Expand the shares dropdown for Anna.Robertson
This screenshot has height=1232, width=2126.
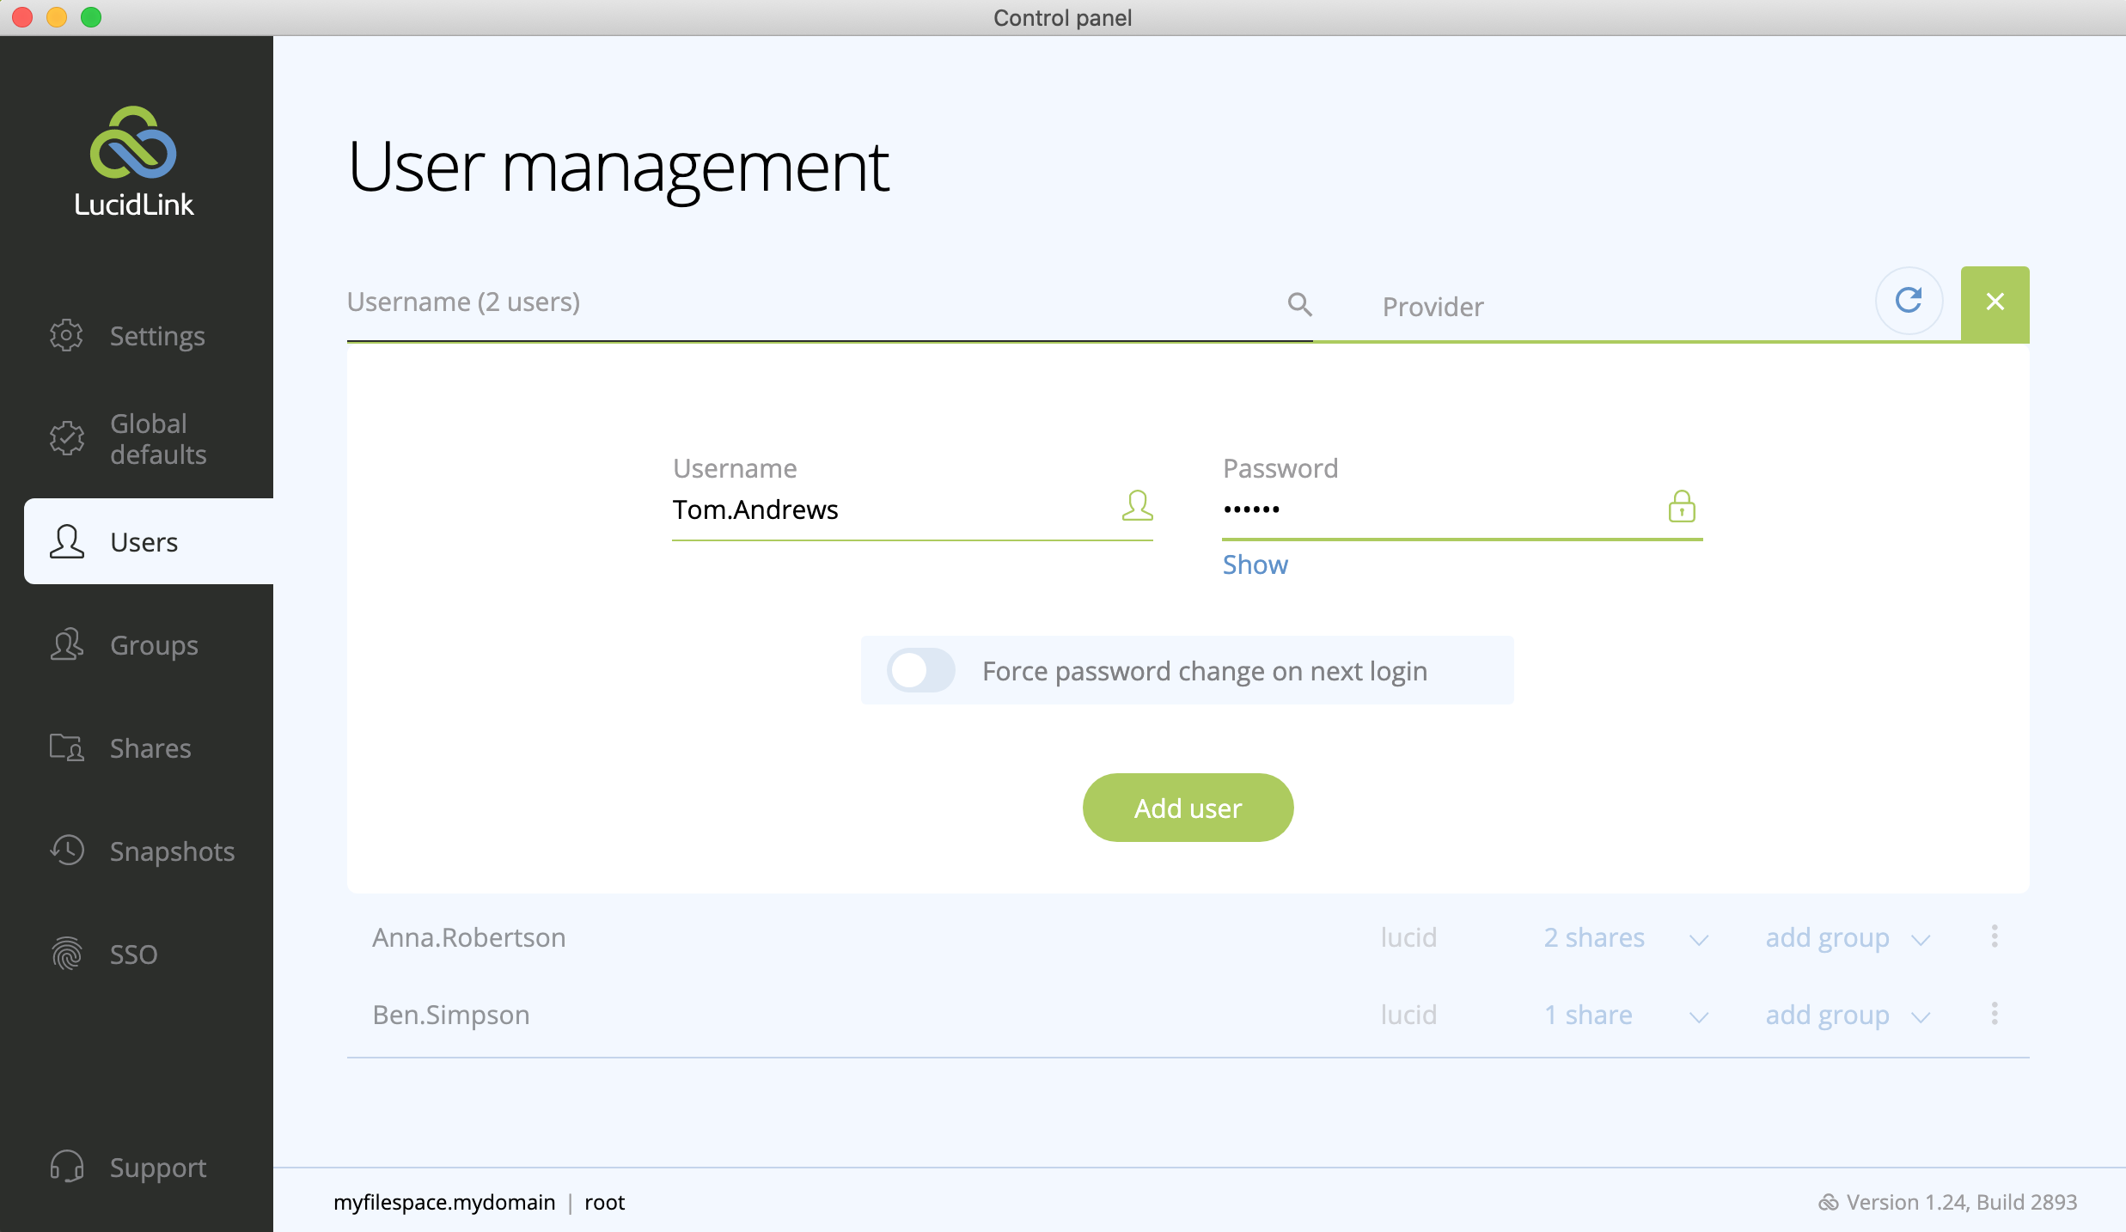[x=1699, y=939]
